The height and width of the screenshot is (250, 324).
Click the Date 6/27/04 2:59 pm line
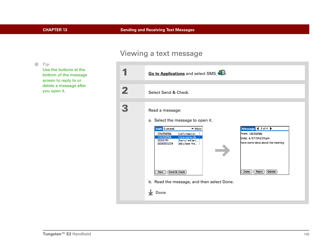pyautogui.click(x=255, y=138)
